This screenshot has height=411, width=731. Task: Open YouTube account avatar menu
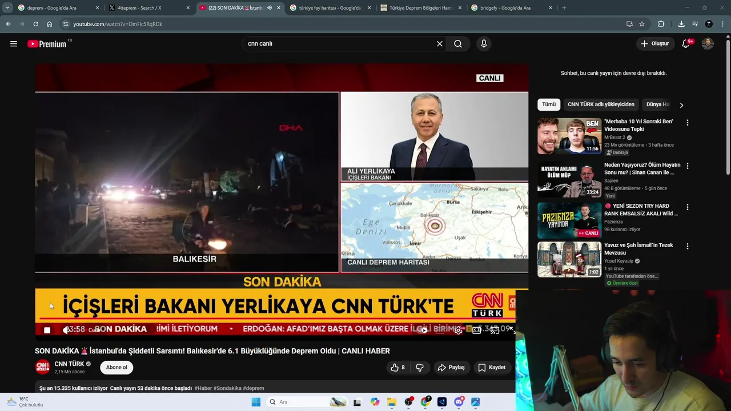click(x=708, y=43)
